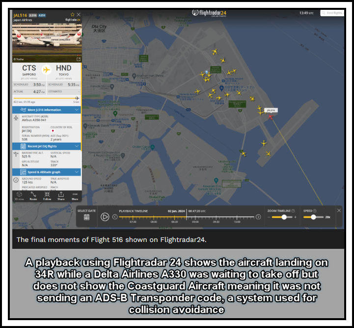Click the CTS Sapporo origin airport
Image resolution: width=354 pixels, height=328 pixels.
click(29, 70)
